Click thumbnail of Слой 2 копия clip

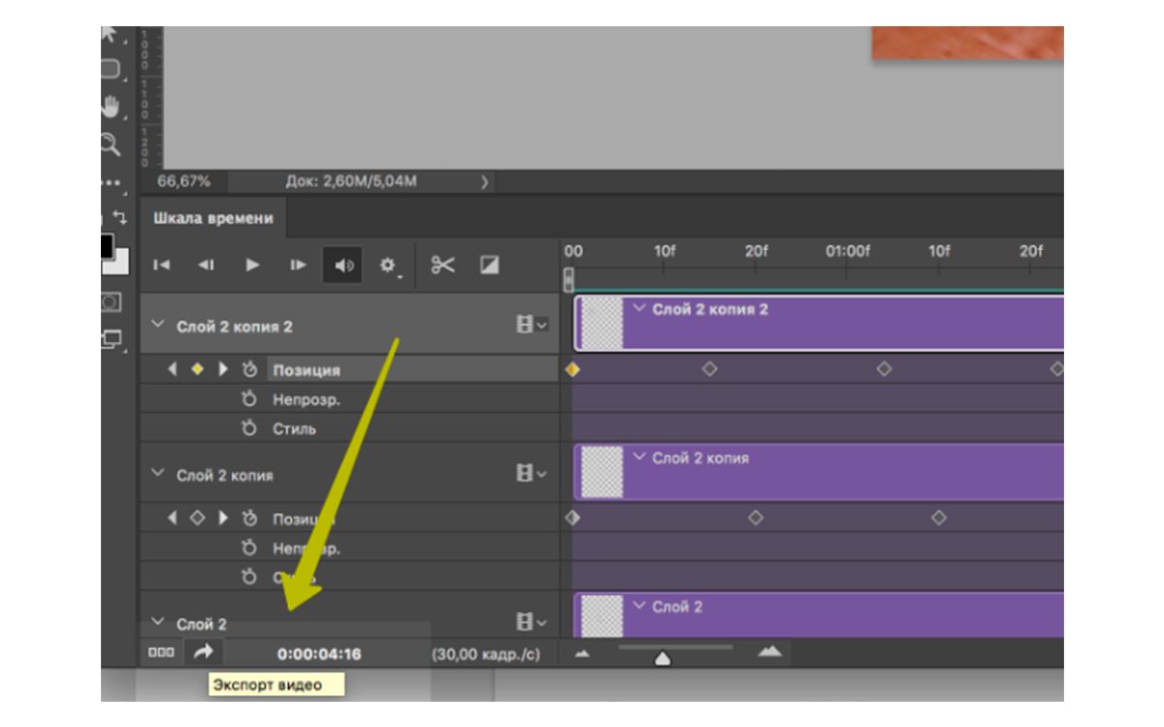coord(601,472)
